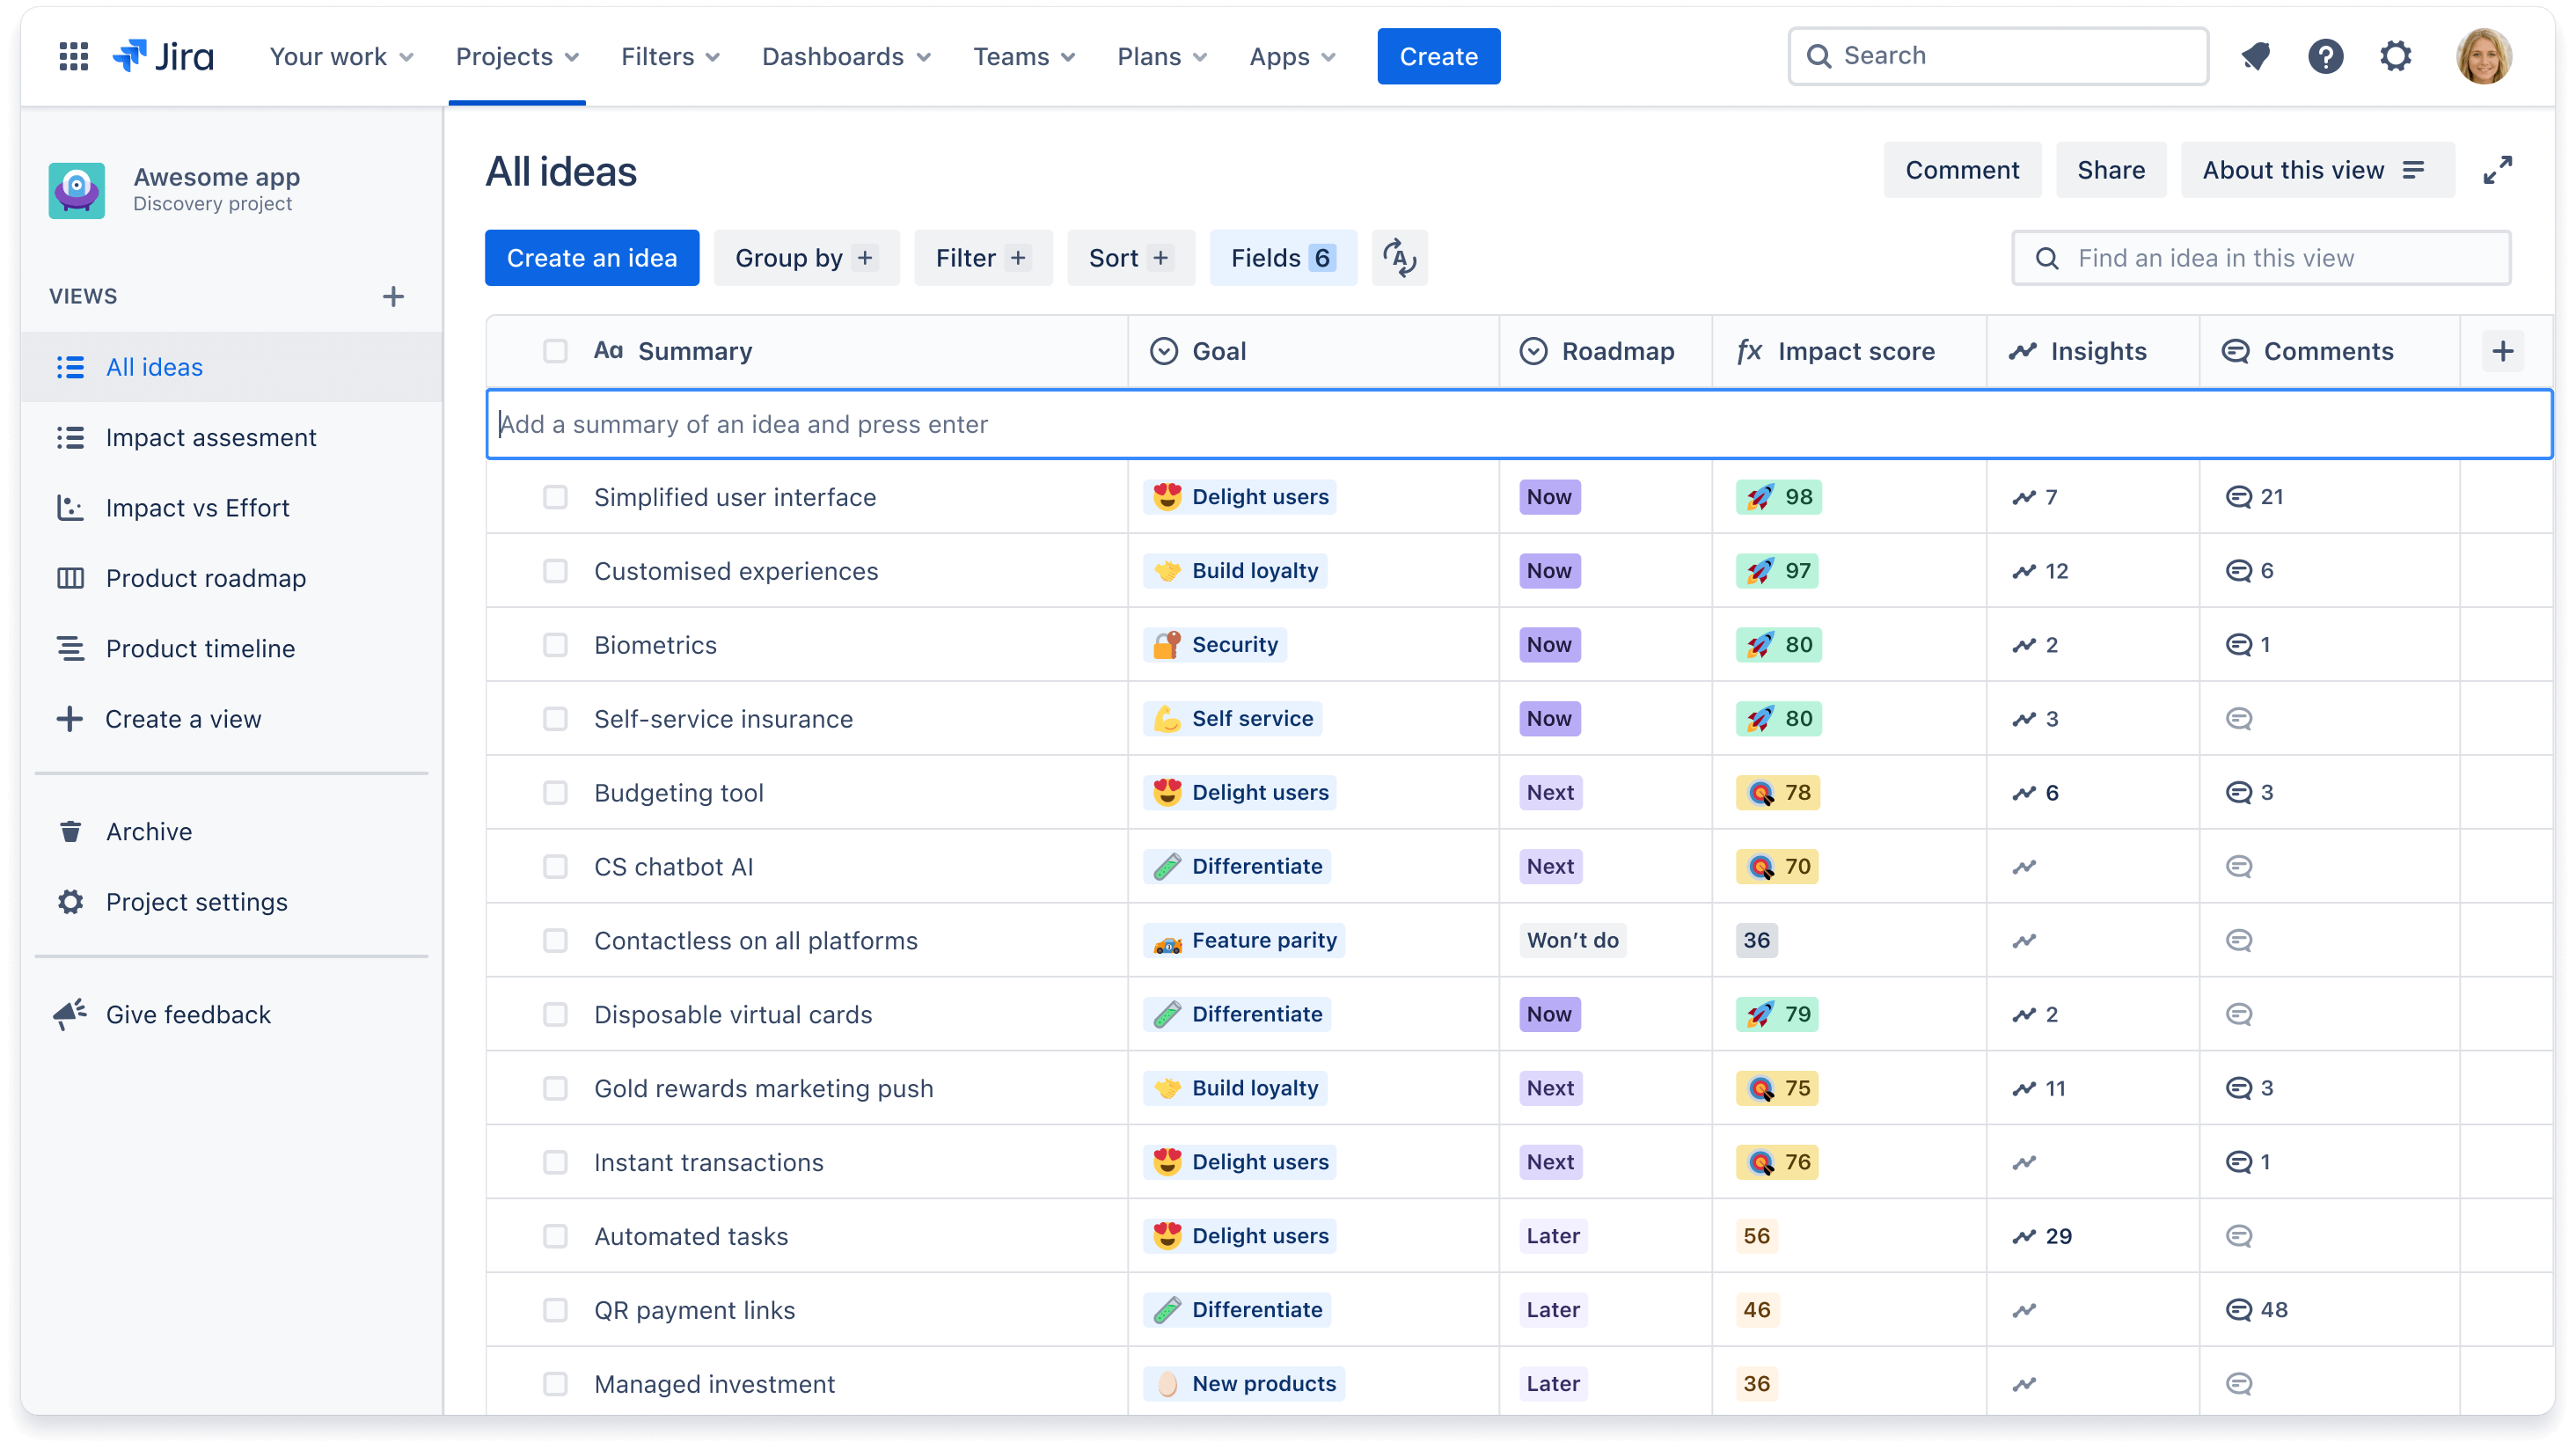The height and width of the screenshot is (1450, 2576).
Task: Click the Add column plus icon
Action: (2504, 350)
